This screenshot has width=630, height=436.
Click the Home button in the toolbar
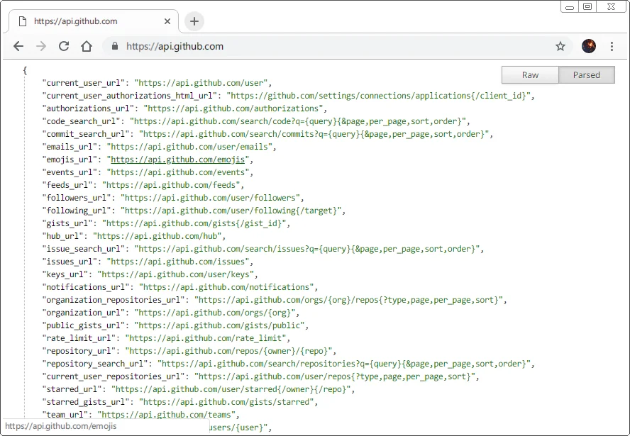pos(85,45)
